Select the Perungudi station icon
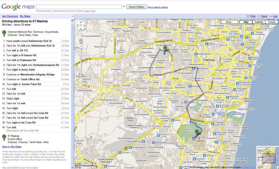The width and height of the screenshot is (279, 169). click(x=194, y=159)
